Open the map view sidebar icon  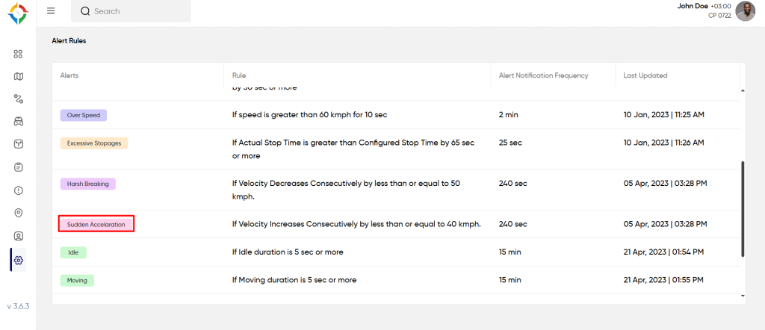pos(19,76)
